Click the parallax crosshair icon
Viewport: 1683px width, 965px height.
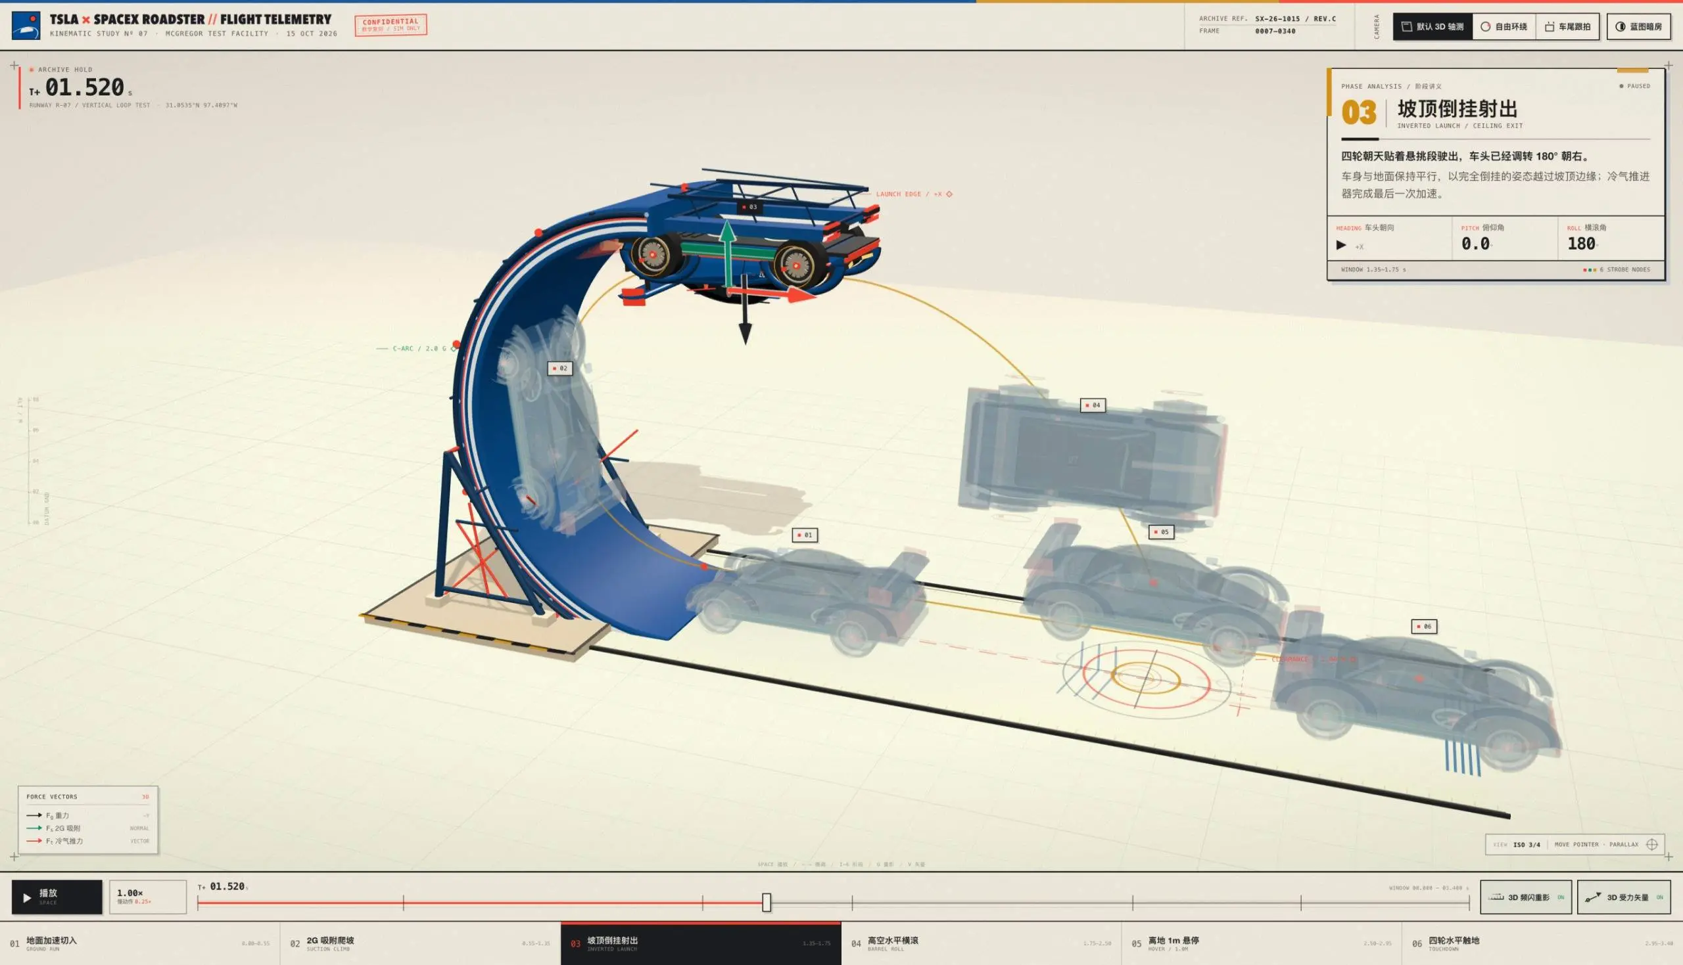(1652, 844)
